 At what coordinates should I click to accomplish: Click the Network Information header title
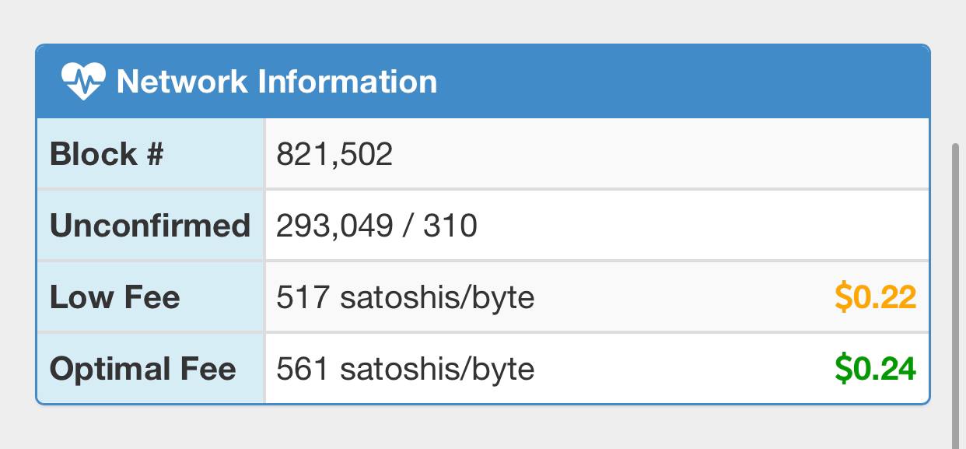(x=277, y=82)
